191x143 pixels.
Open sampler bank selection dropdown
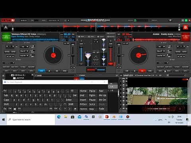(144, 75)
